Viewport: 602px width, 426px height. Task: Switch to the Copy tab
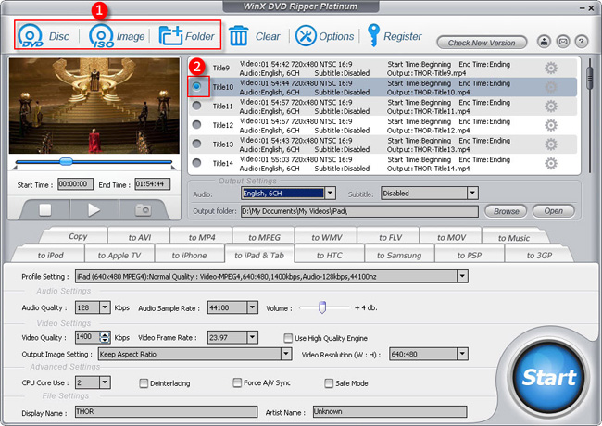(x=78, y=236)
